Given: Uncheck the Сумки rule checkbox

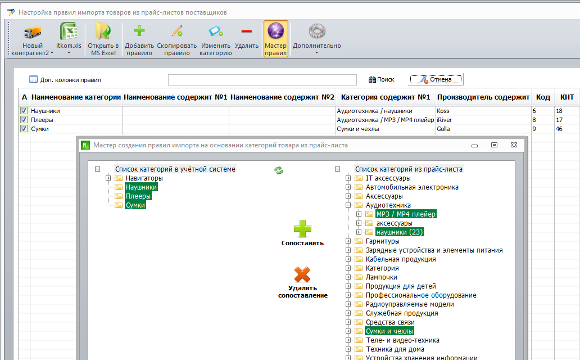Looking at the screenshot, I should coord(24,128).
